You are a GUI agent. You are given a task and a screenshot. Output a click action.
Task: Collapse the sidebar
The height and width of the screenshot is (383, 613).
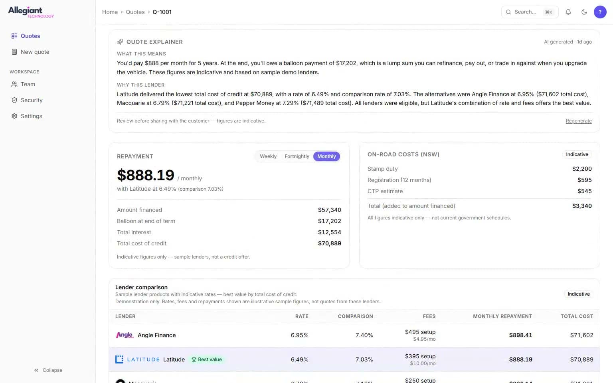point(48,370)
